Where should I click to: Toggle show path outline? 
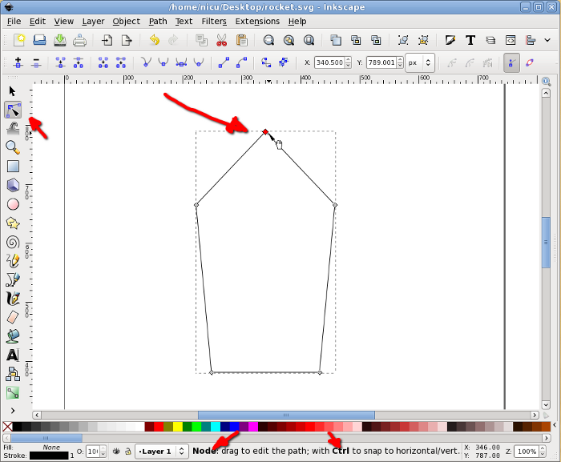(x=530, y=62)
